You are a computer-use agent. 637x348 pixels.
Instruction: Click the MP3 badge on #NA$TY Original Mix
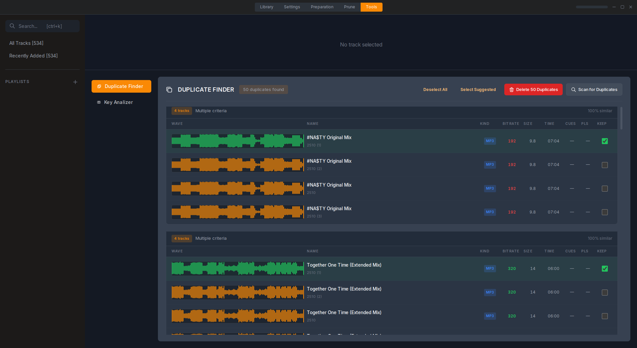pyautogui.click(x=490, y=141)
